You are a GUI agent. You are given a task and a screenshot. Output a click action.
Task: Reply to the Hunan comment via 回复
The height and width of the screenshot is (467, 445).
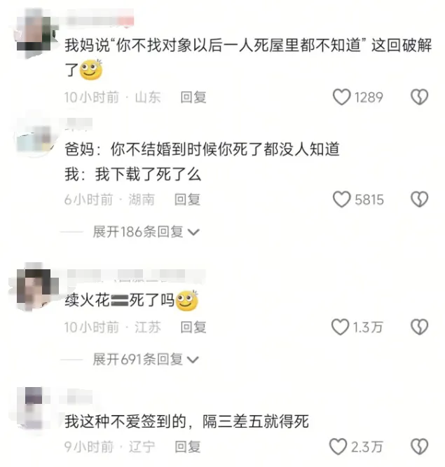tap(187, 200)
